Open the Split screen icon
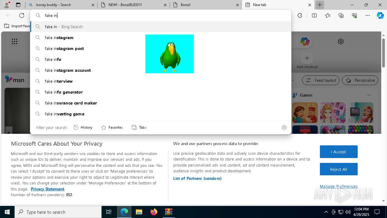Screen dimensions: 387x218 [314, 15]
